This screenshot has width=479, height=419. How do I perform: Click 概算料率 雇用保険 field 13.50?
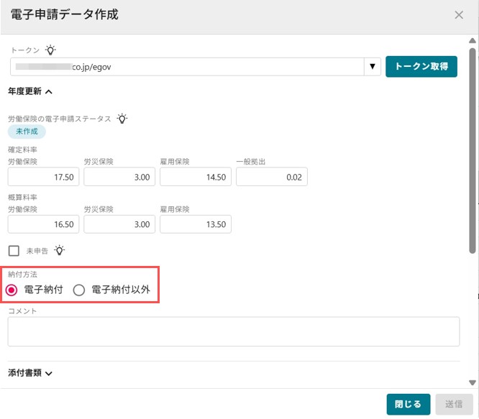(x=196, y=224)
